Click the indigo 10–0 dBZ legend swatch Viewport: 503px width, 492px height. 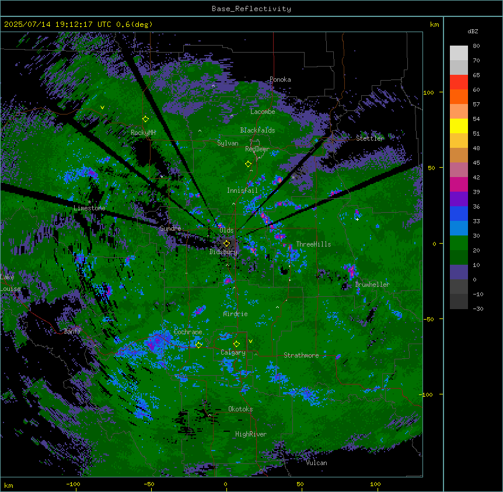click(x=459, y=272)
